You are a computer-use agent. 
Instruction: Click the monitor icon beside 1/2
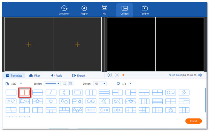point(118,84)
